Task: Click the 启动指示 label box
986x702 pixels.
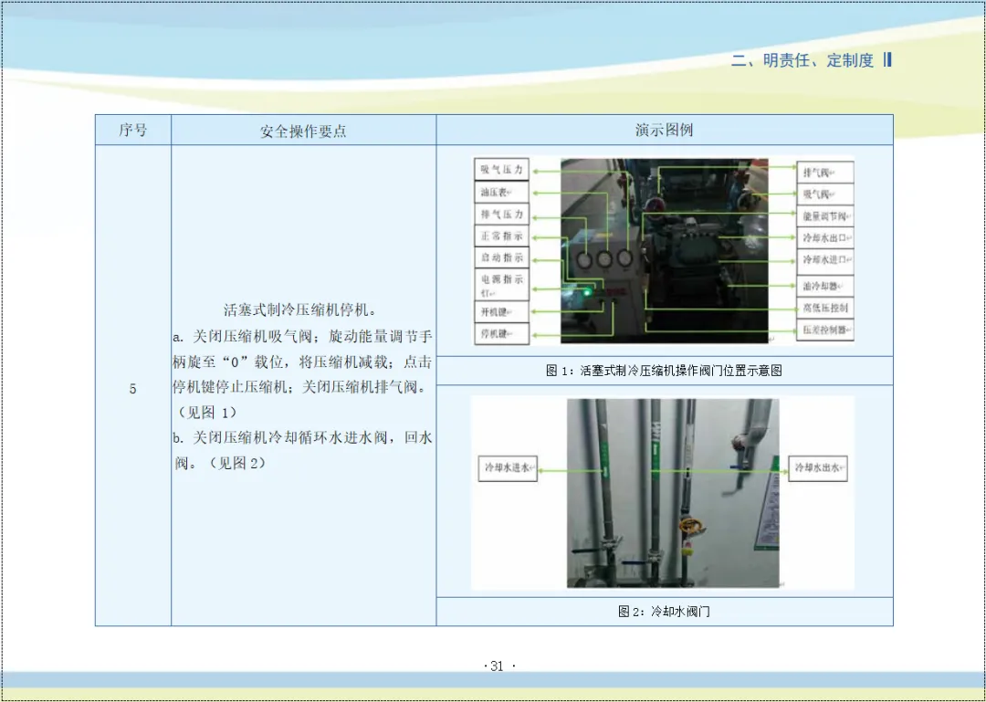Action: pyautogui.click(x=501, y=258)
